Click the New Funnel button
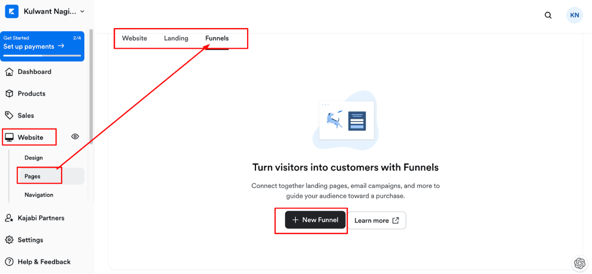The width and height of the screenshot is (592, 274). click(x=315, y=220)
